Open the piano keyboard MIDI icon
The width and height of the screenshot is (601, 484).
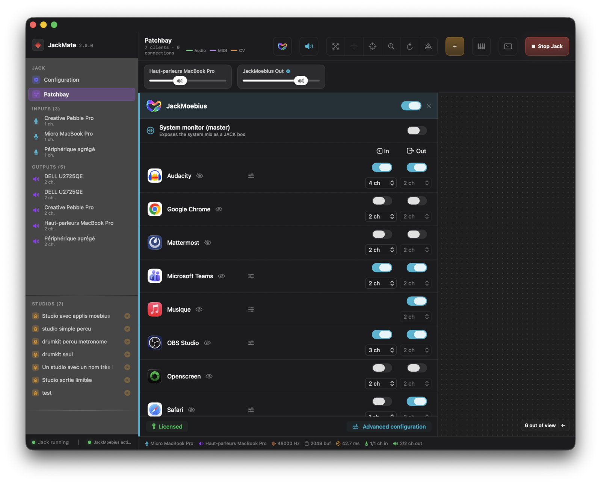pyautogui.click(x=481, y=46)
